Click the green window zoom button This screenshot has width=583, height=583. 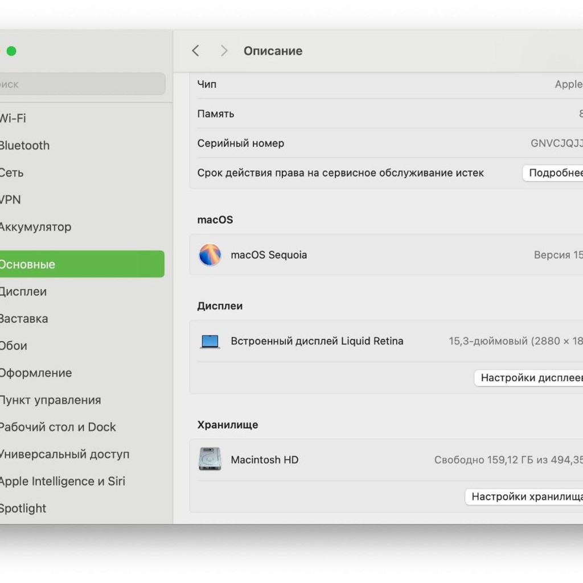click(x=11, y=51)
